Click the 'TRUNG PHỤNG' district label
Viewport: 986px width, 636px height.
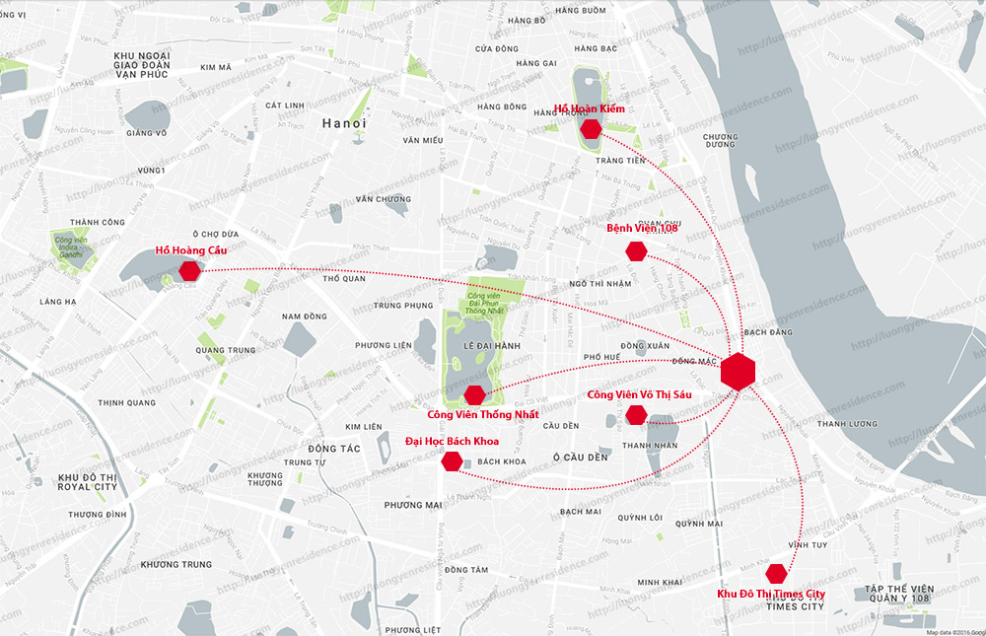pyautogui.click(x=403, y=305)
